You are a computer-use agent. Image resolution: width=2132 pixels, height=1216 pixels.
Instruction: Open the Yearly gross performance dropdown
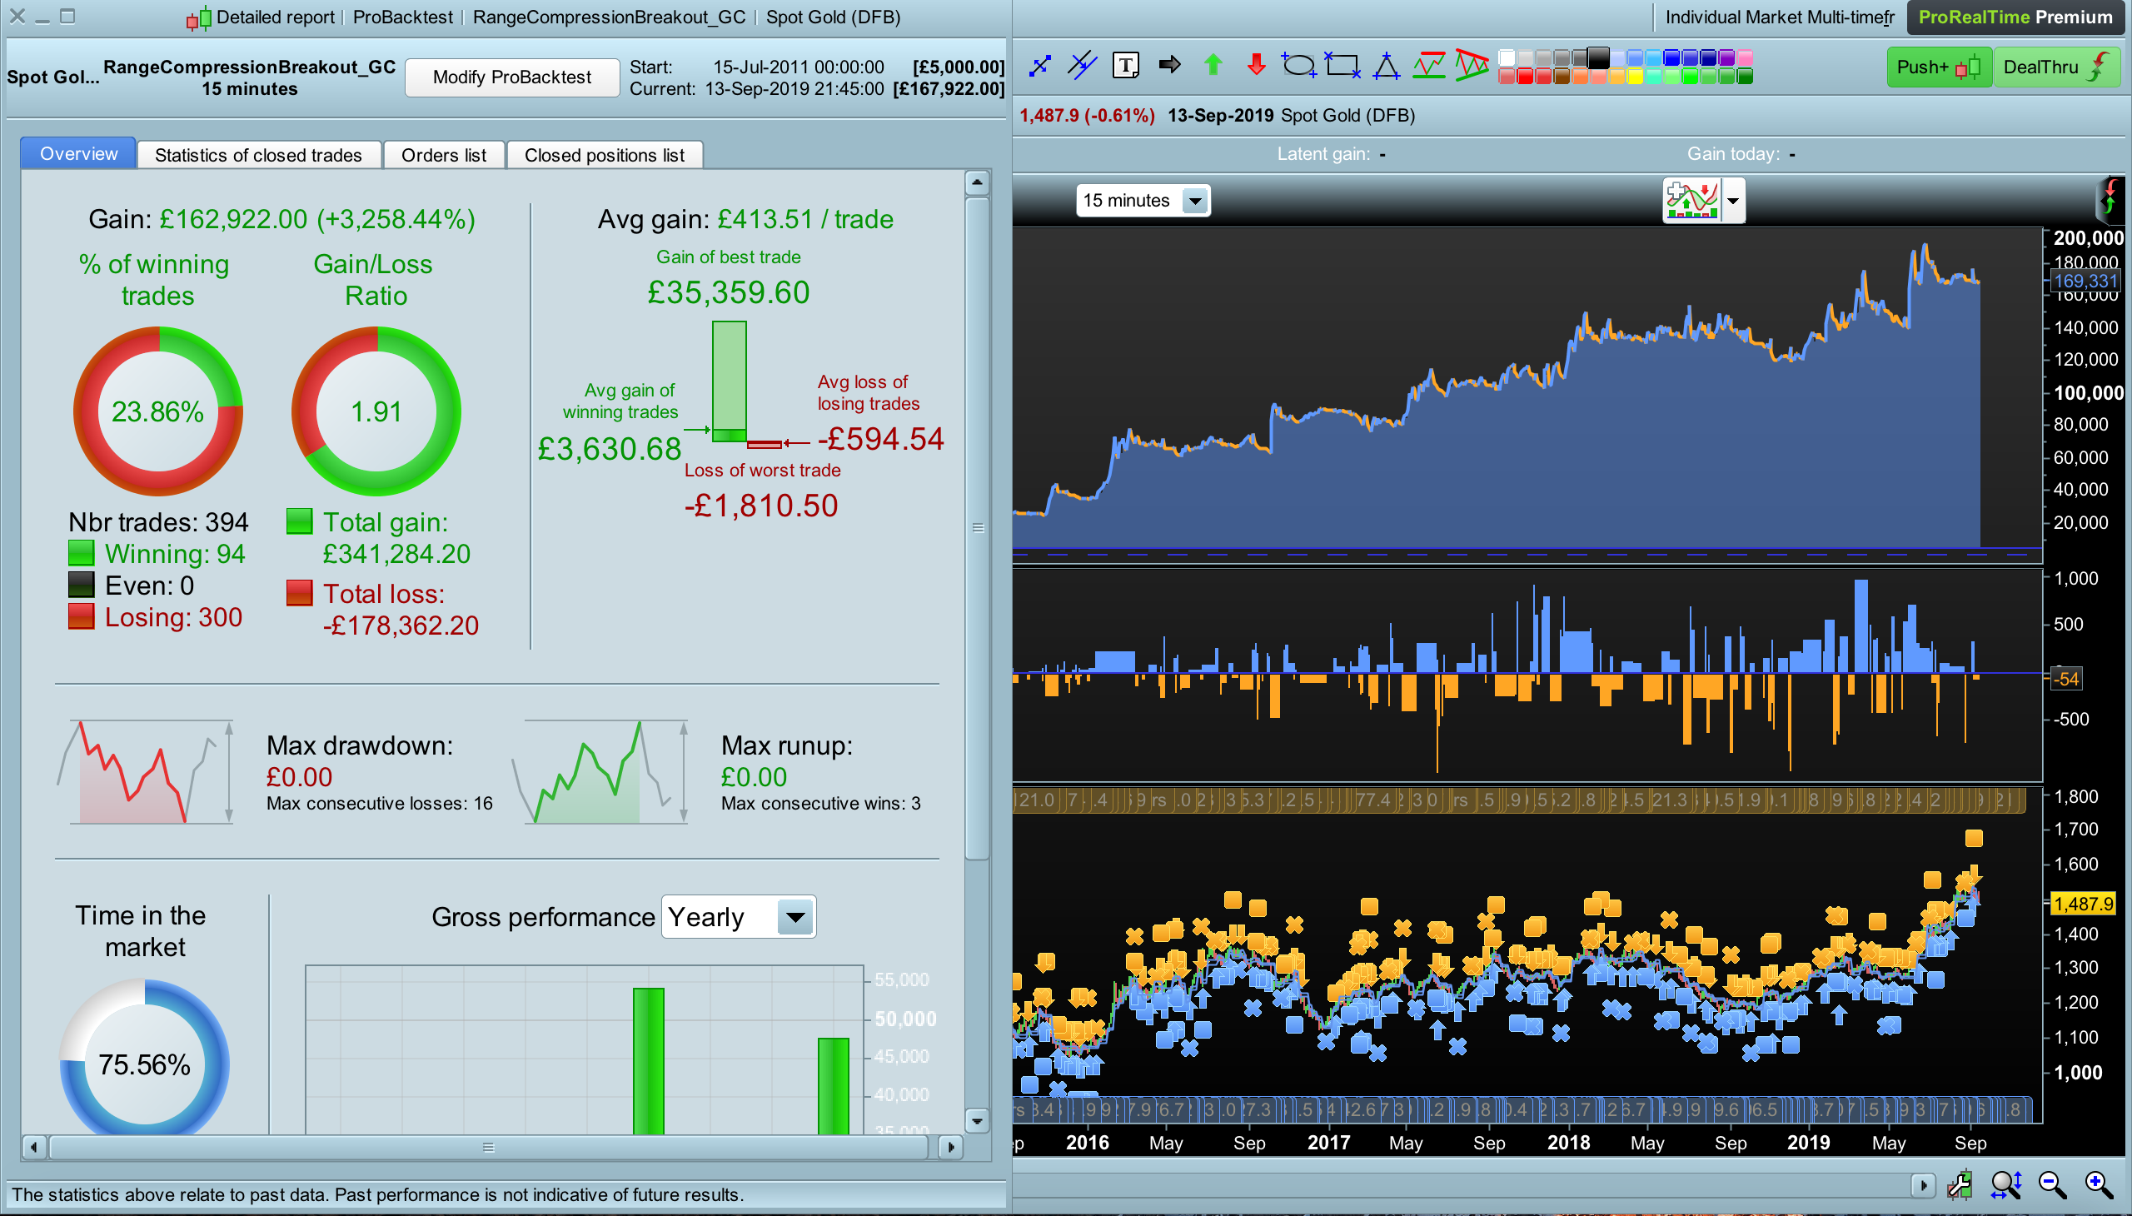795,917
